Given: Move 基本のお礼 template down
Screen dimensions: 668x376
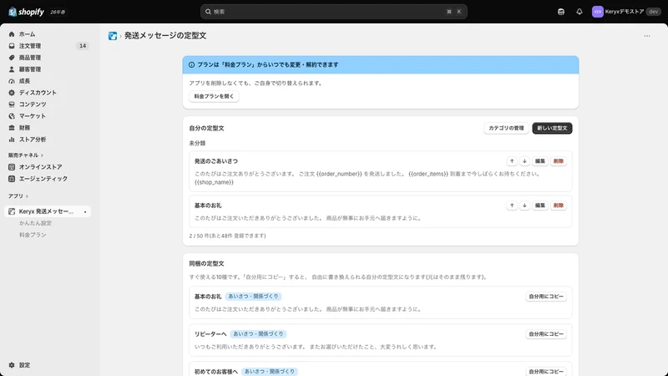Looking at the screenshot, I should click(x=524, y=206).
